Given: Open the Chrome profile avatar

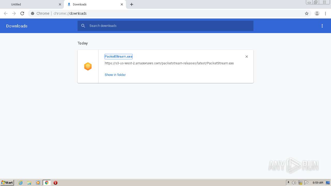Looking at the screenshot, I should 317,13.
